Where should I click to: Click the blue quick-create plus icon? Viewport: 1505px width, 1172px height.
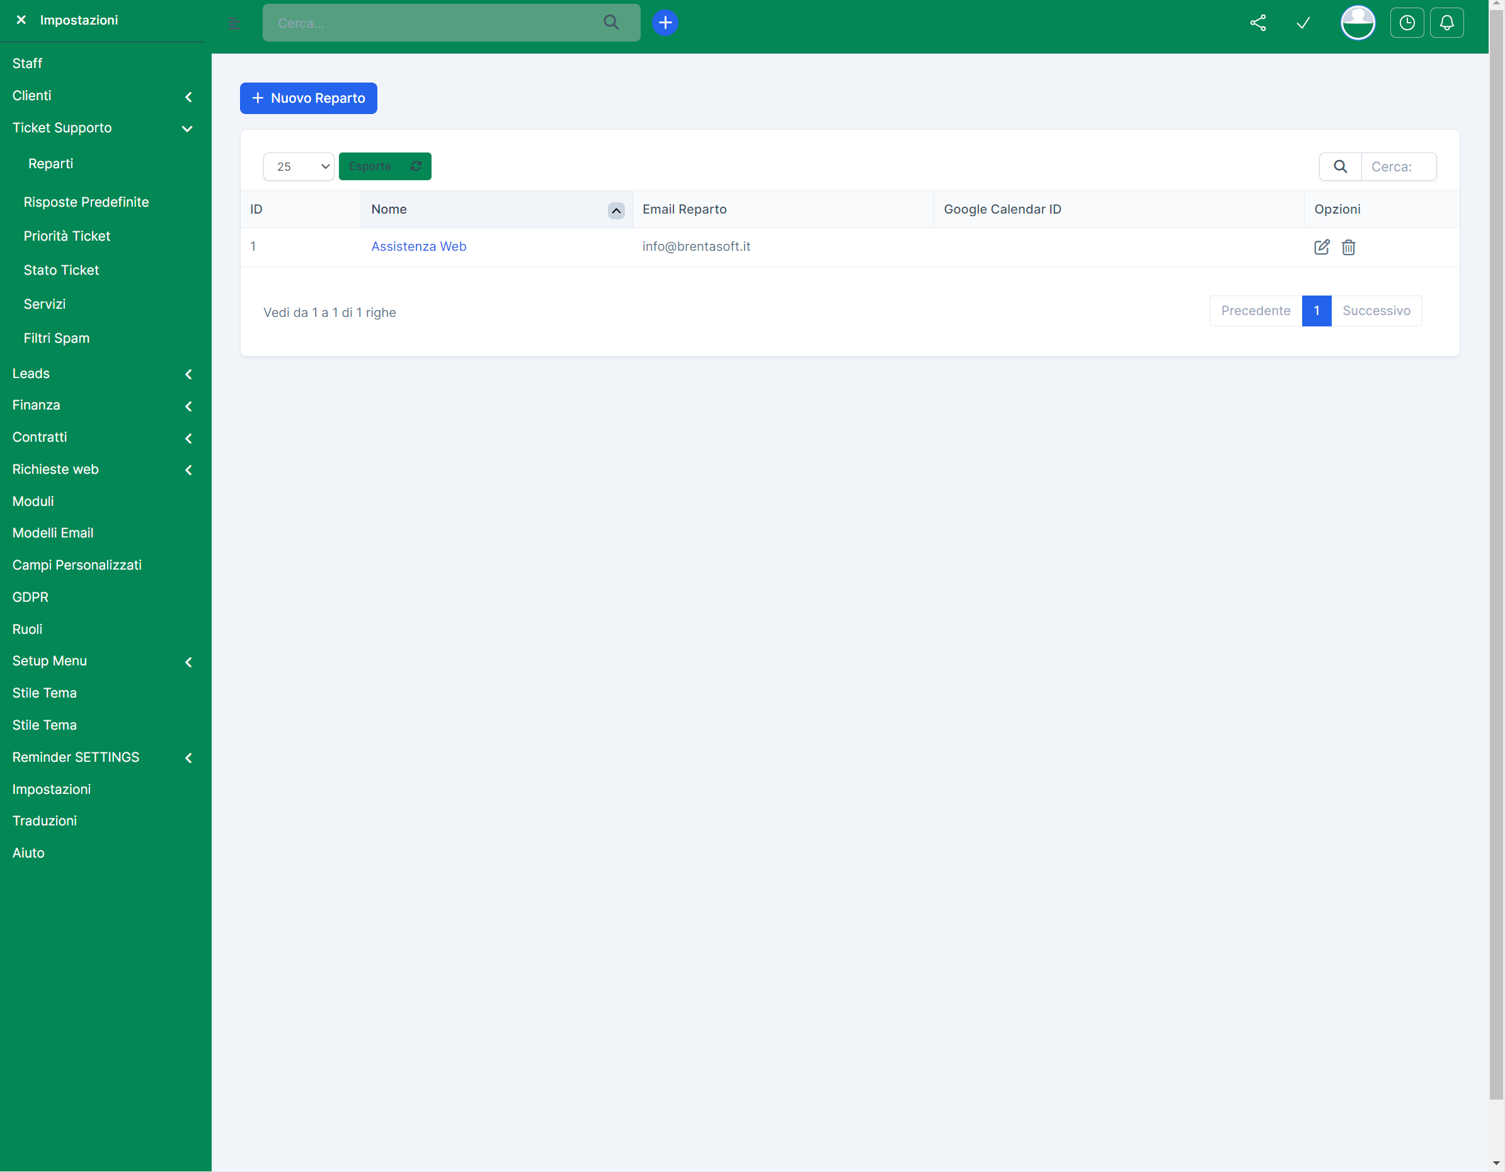click(x=665, y=23)
